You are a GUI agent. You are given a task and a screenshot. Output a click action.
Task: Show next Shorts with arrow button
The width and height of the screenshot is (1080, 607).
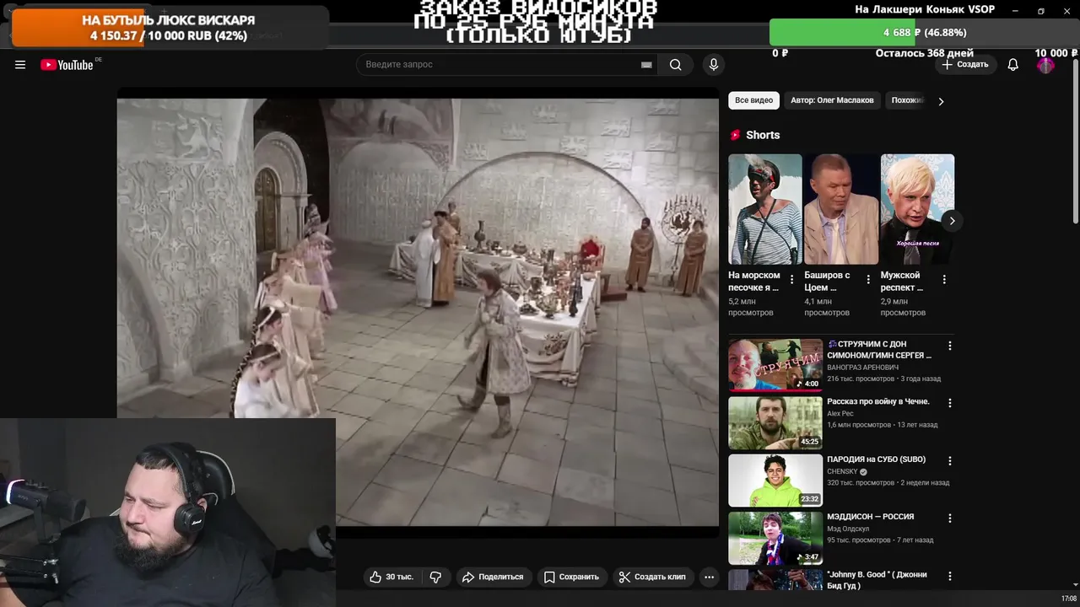pyautogui.click(x=952, y=221)
